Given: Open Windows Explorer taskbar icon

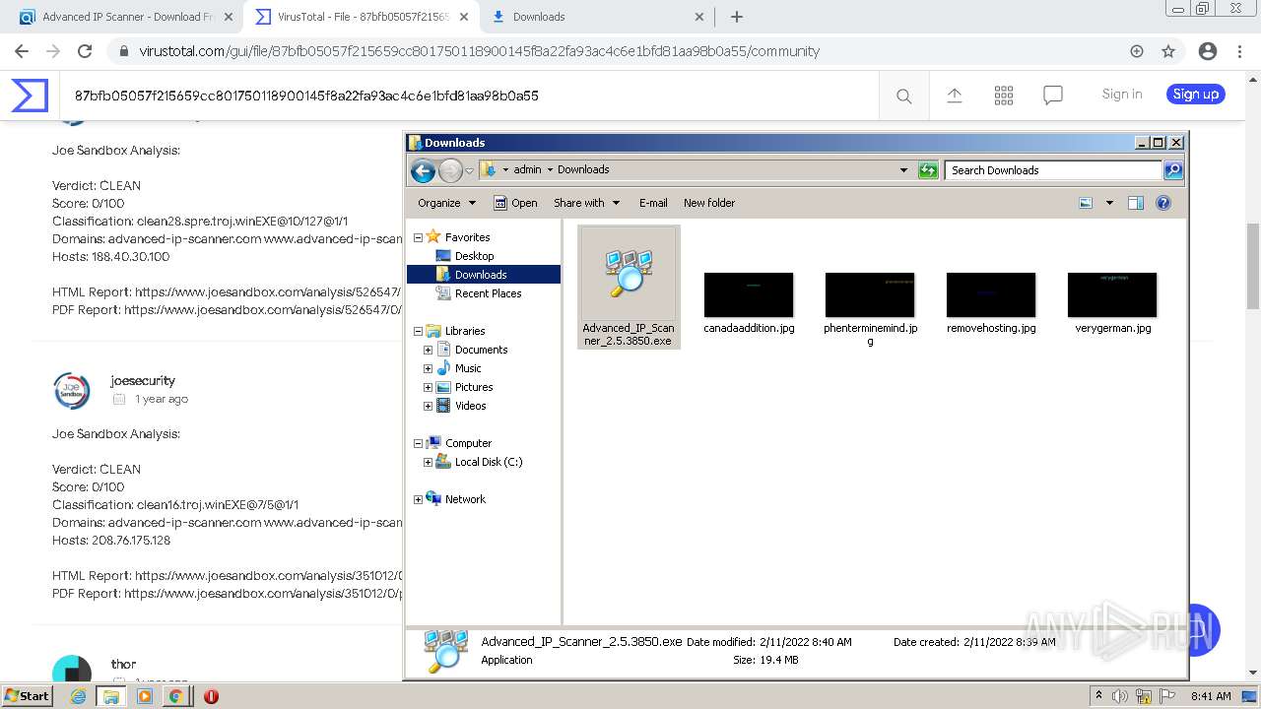Looking at the screenshot, I should tap(111, 696).
